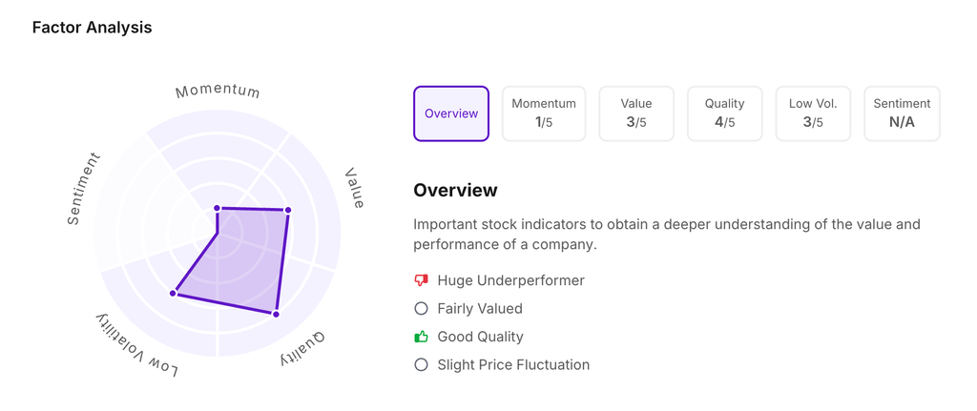Click the Quality data point on radar chart
This screenshot has height=411, width=977.
[x=276, y=314]
